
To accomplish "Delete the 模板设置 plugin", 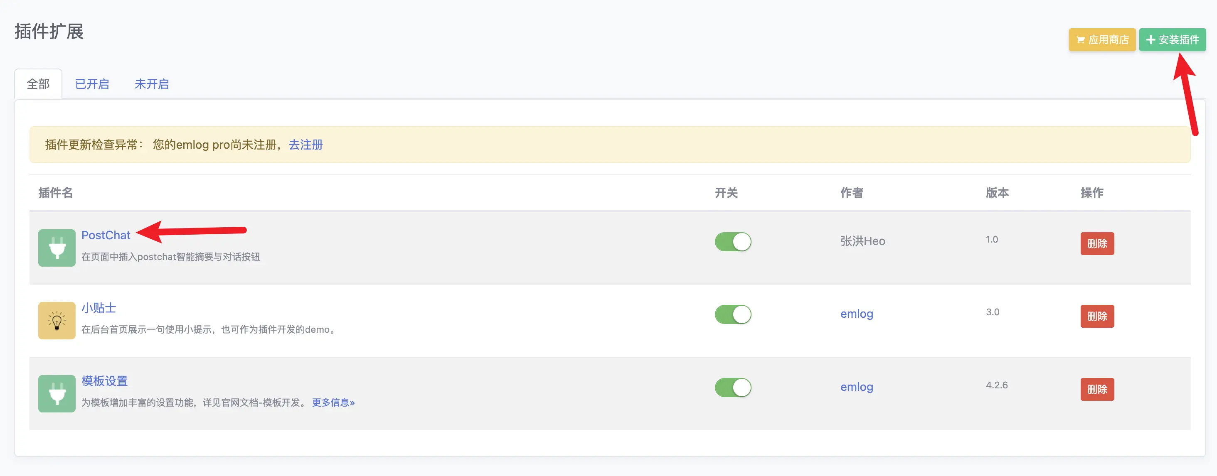I will pos(1097,390).
